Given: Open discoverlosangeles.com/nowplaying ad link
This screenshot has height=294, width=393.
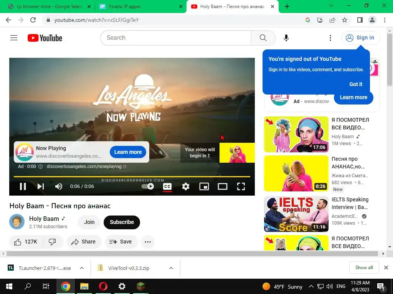Looking at the screenshot, I should [x=86, y=167].
